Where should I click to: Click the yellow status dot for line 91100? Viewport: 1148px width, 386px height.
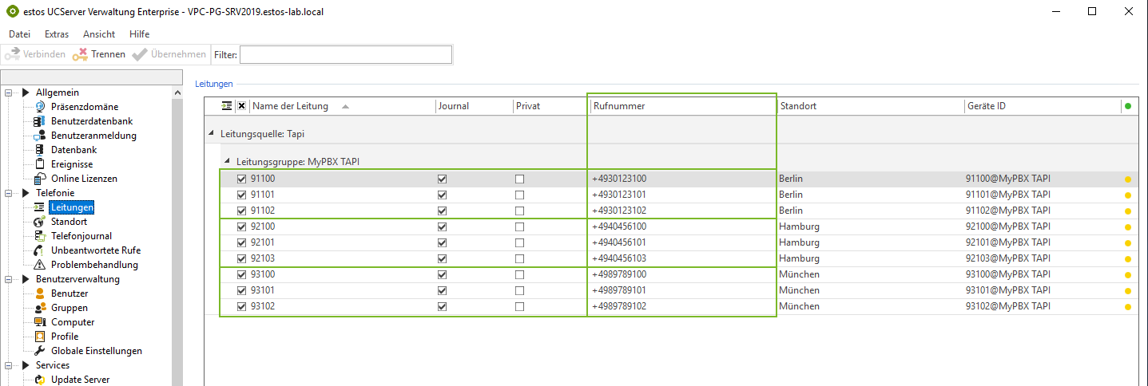(x=1127, y=179)
